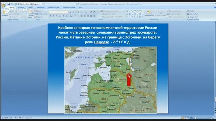Screen dimensions: 216x121
Task: Click the line spacing icon
Action: click(98, 12)
